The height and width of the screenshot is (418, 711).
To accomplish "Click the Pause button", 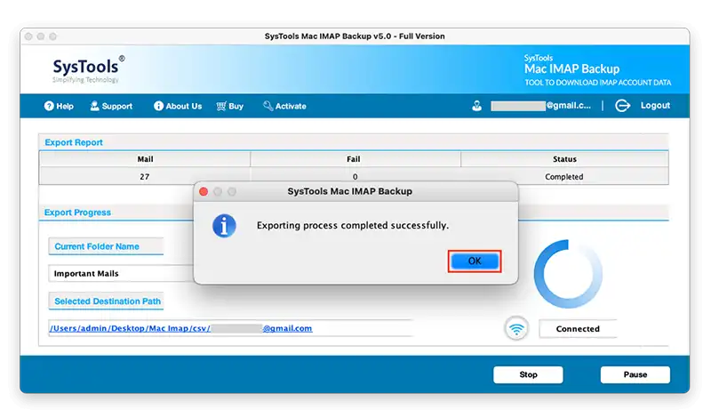I will (x=635, y=374).
